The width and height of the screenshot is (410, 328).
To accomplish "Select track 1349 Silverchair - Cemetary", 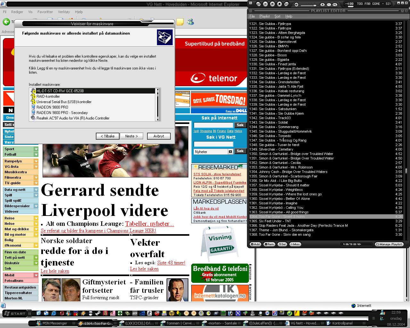I will [x=326, y=149].
